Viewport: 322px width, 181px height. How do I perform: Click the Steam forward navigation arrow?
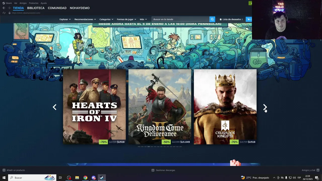click(x=9, y=8)
